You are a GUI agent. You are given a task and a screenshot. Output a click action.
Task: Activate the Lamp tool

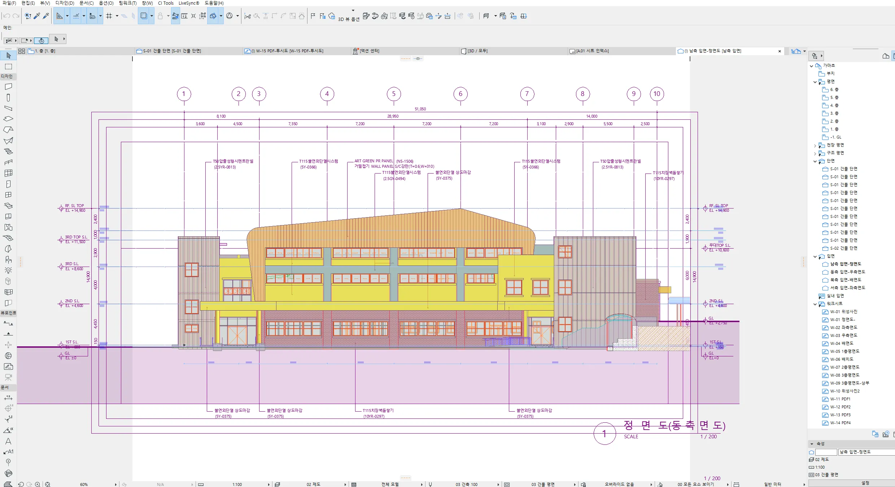[x=8, y=270]
